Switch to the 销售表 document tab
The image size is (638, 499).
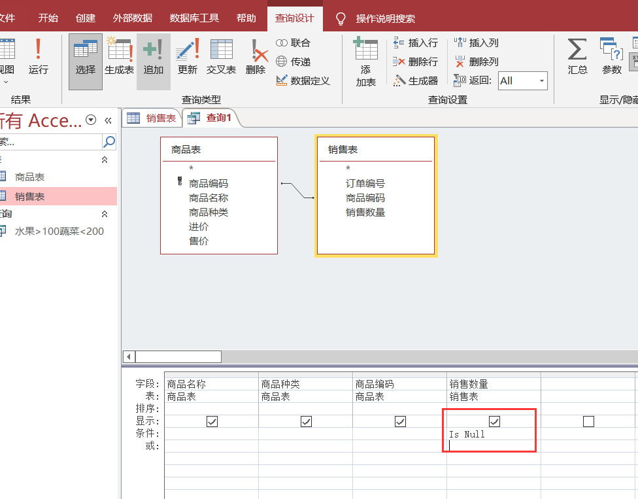point(152,118)
